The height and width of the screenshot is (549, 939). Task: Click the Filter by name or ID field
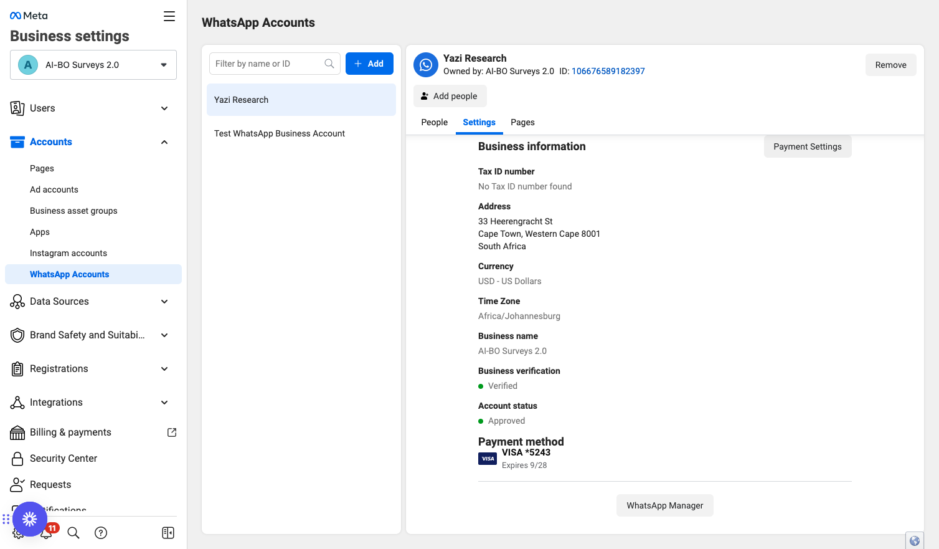tap(275, 64)
